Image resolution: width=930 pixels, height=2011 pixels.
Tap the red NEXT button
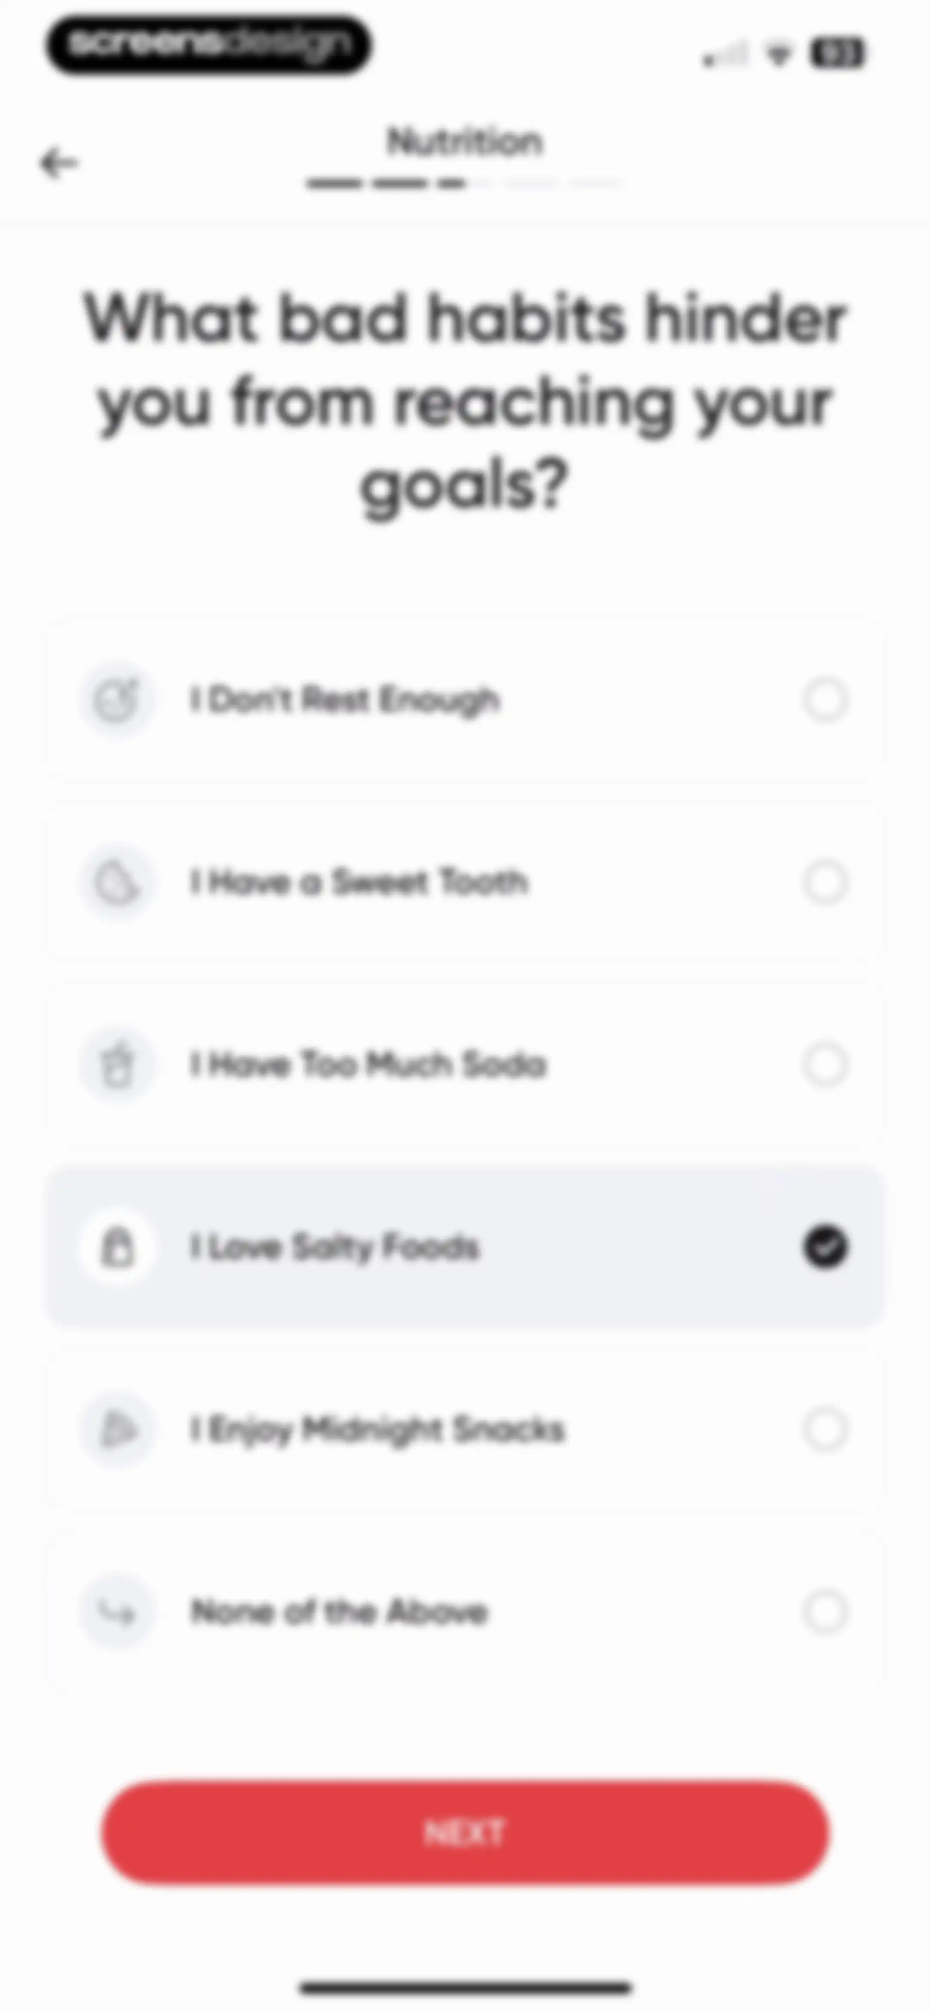pyautogui.click(x=465, y=1832)
